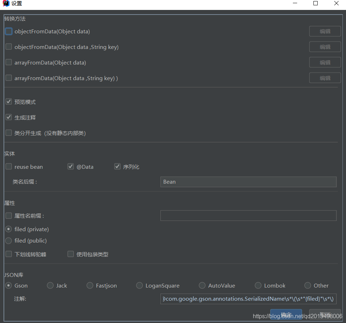
Task: Tick arrayFromData(Object data) checkbox
Action: (x=8, y=62)
